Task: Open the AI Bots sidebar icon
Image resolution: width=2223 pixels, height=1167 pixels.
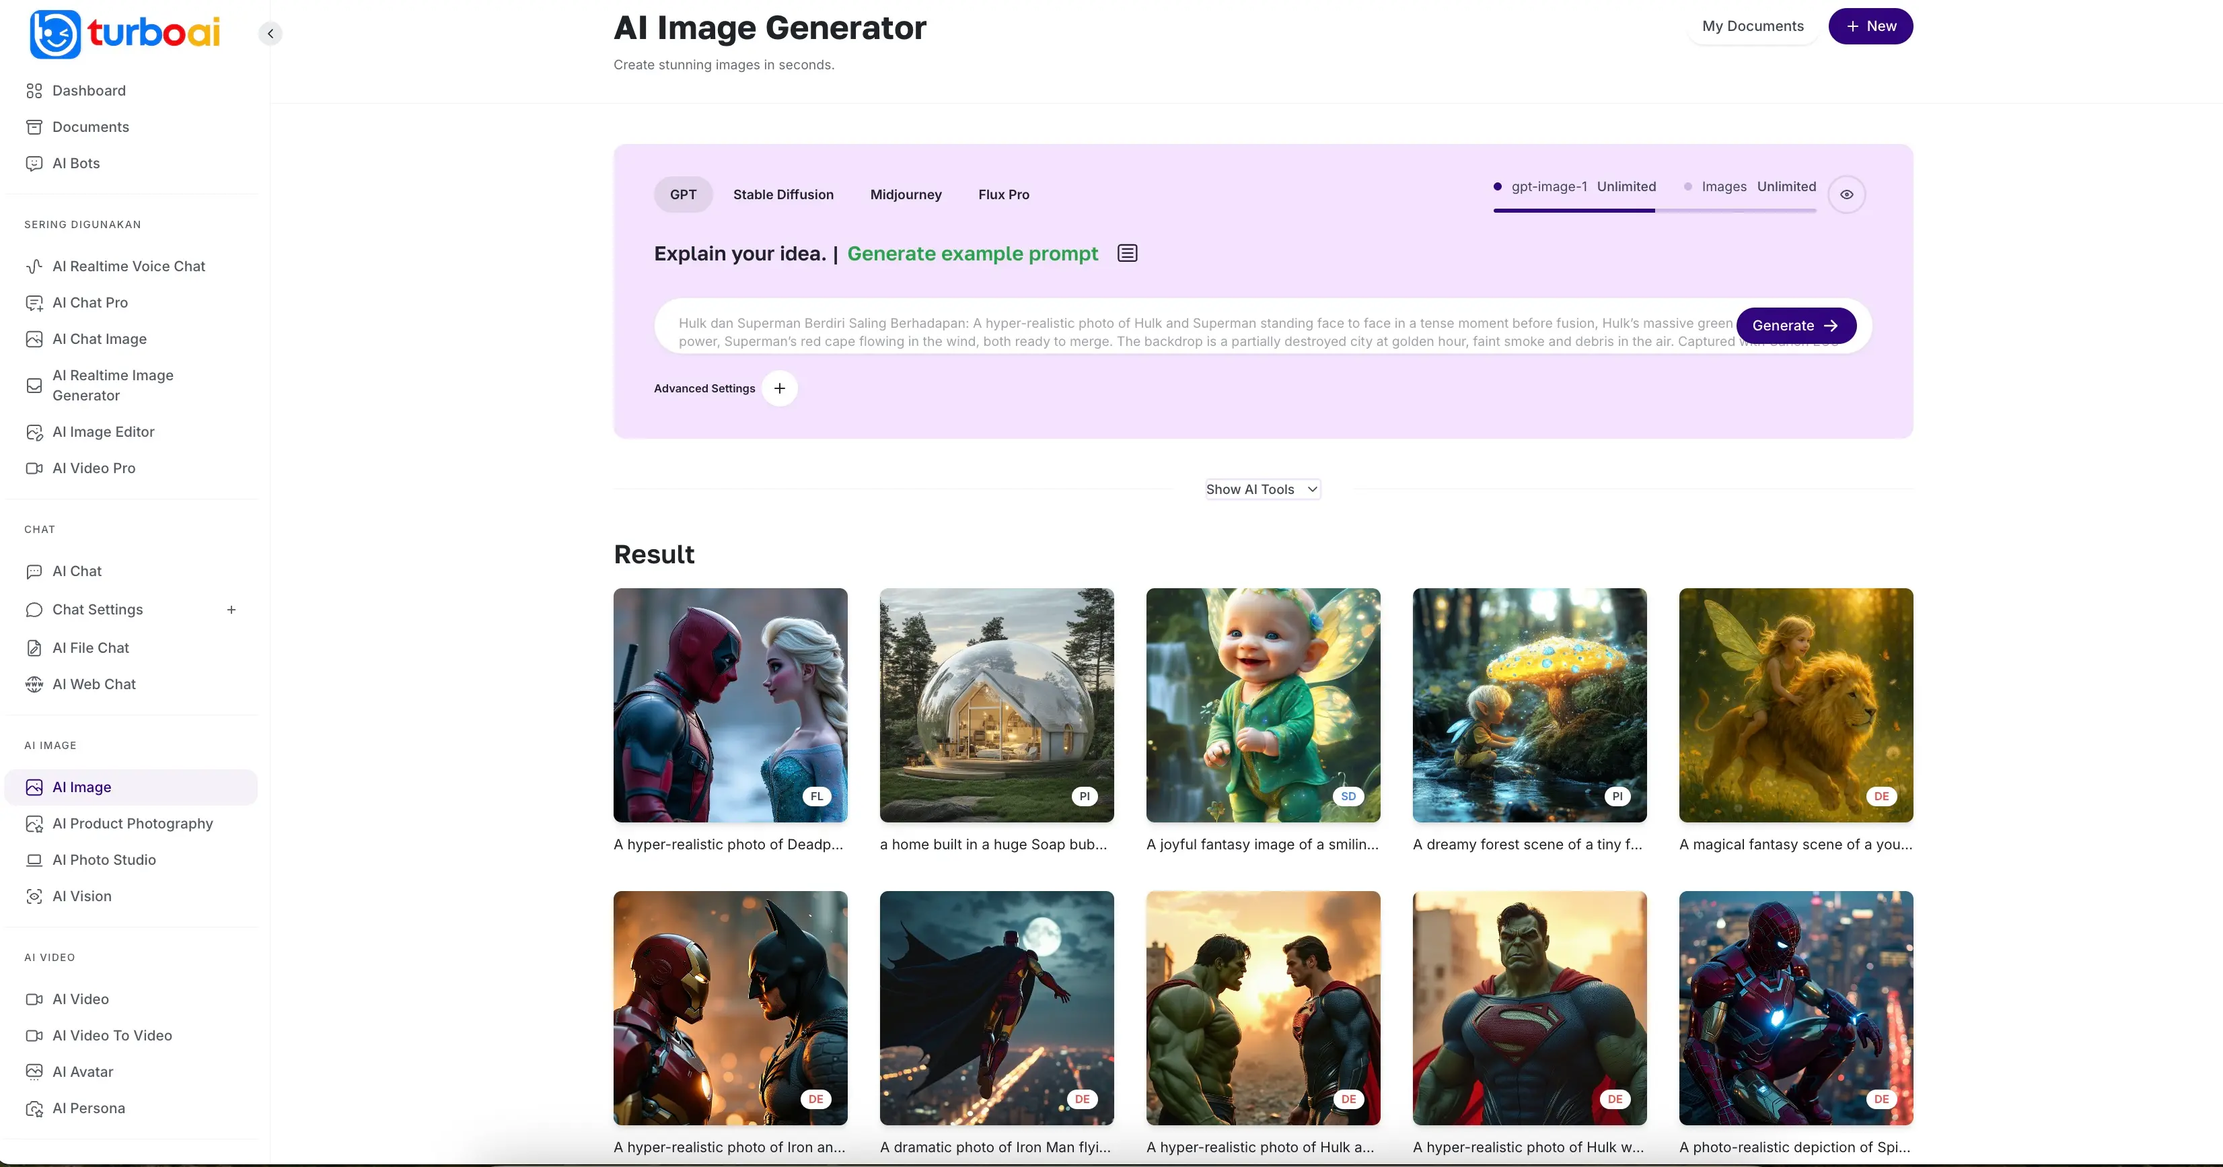Action: [x=34, y=163]
